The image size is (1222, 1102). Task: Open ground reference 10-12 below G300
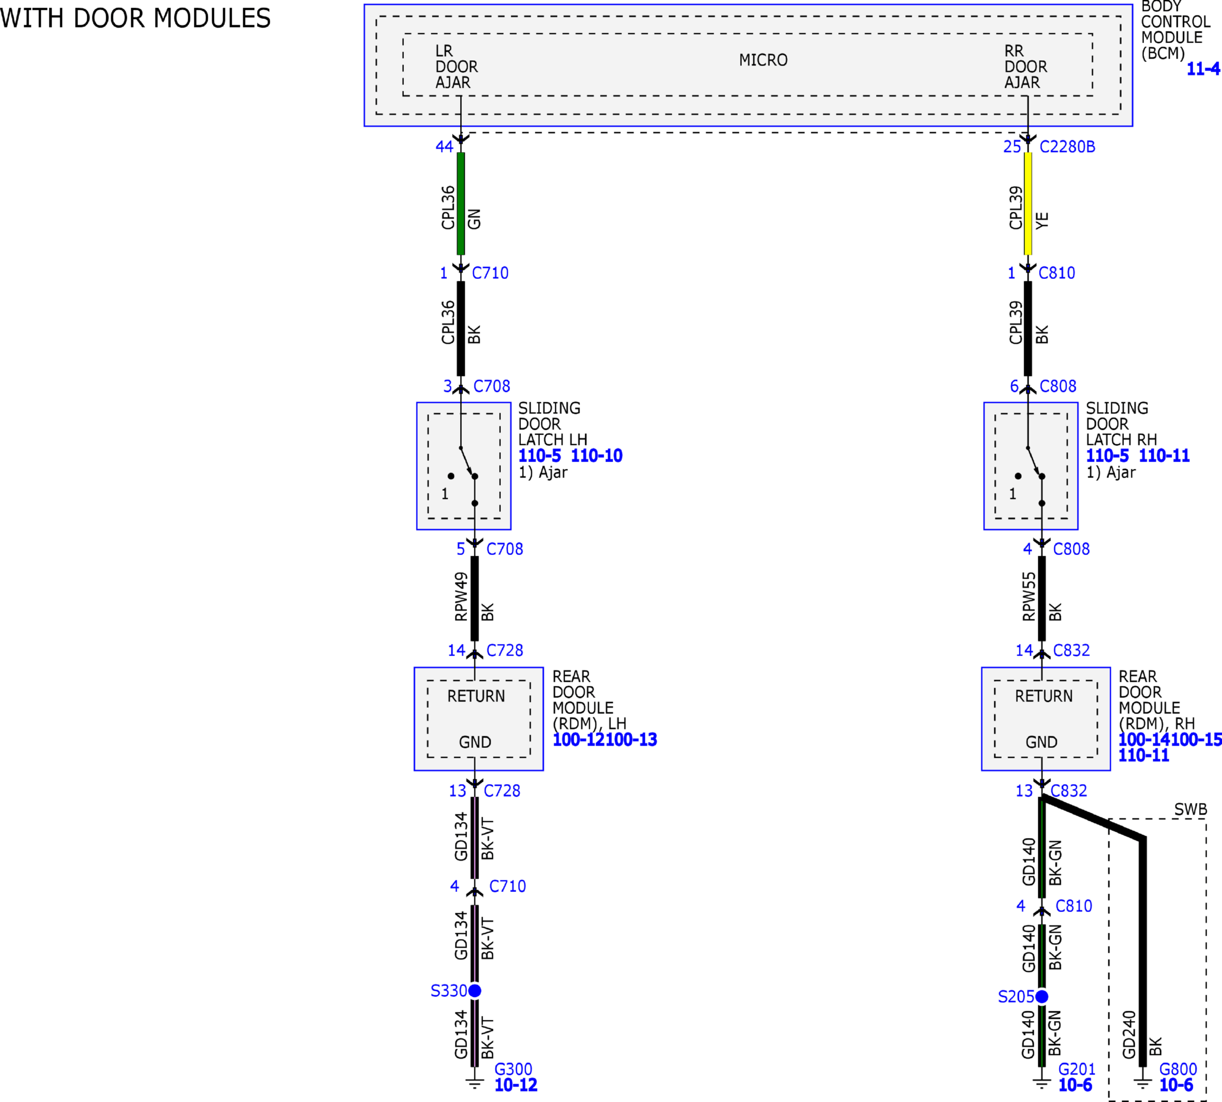click(516, 1085)
